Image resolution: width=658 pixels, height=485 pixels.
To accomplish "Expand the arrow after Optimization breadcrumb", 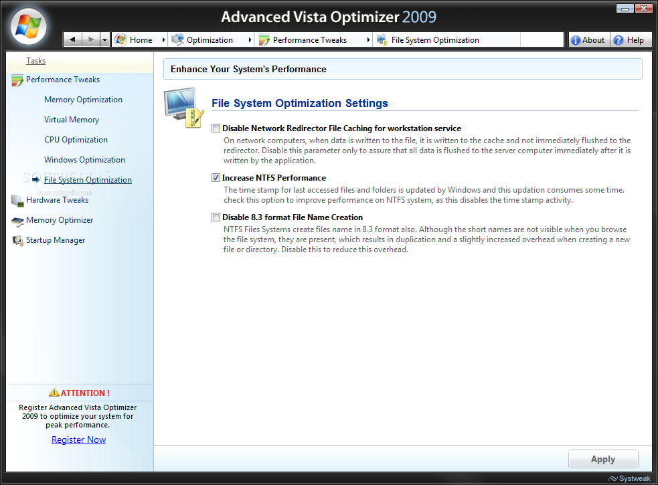I will tap(250, 40).
